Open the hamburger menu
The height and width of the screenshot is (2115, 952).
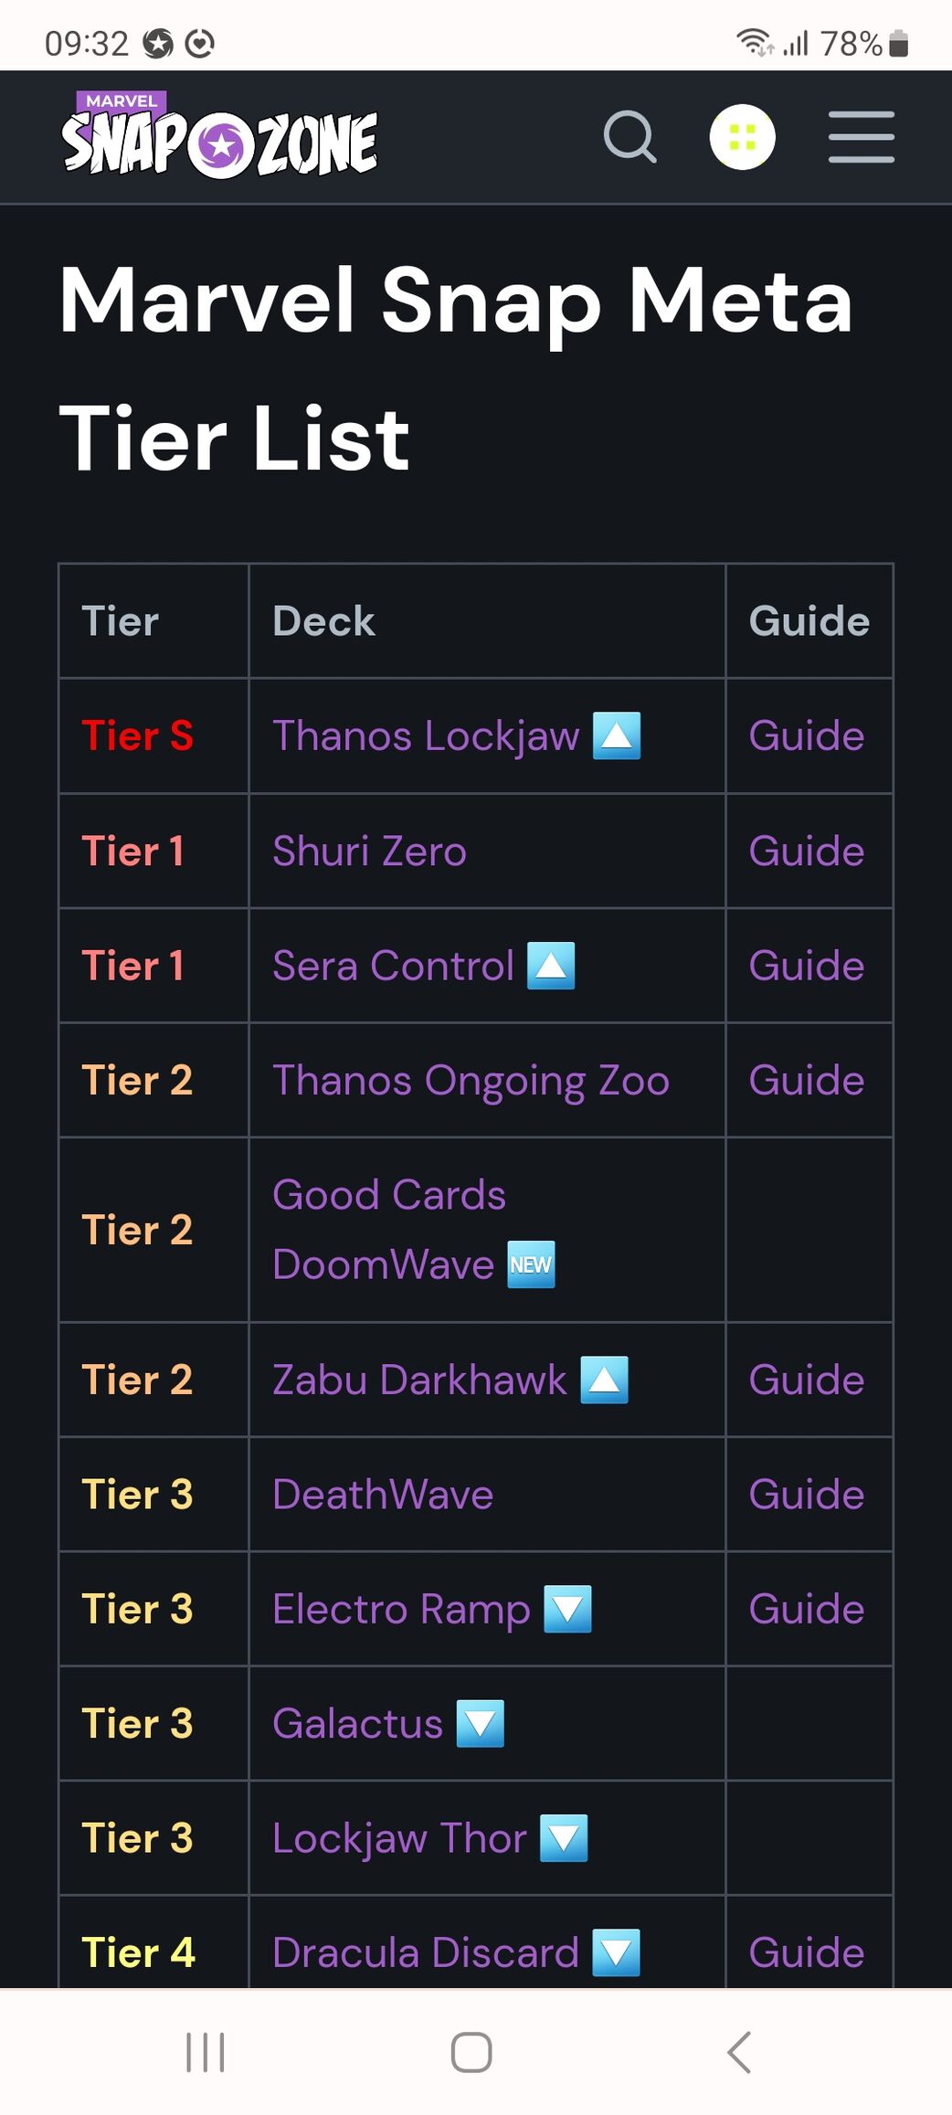click(x=862, y=137)
